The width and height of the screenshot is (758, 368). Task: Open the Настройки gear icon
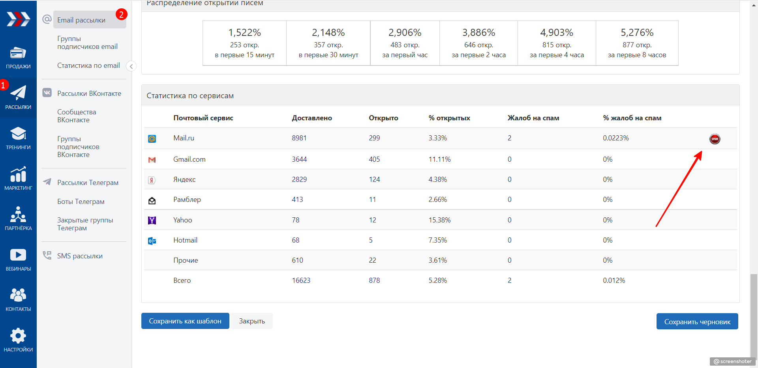click(x=18, y=336)
